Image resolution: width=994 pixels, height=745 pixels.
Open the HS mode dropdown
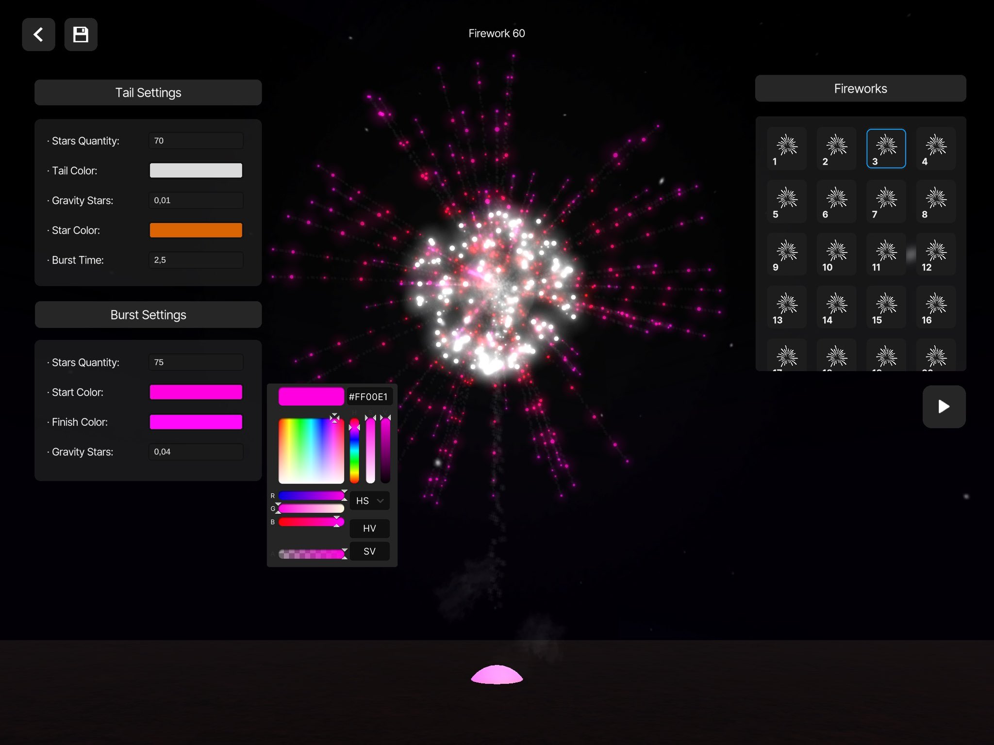[x=369, y=501]
